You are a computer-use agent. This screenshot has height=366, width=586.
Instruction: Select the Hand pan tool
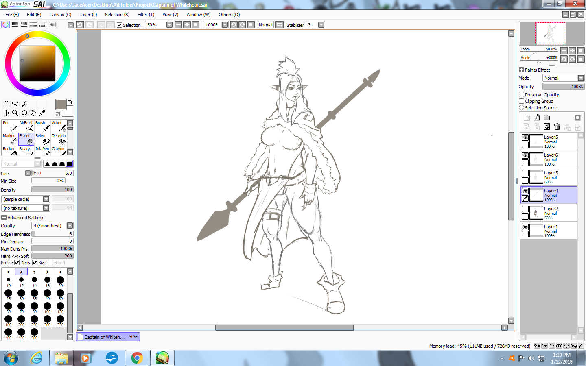coord(33,113)
